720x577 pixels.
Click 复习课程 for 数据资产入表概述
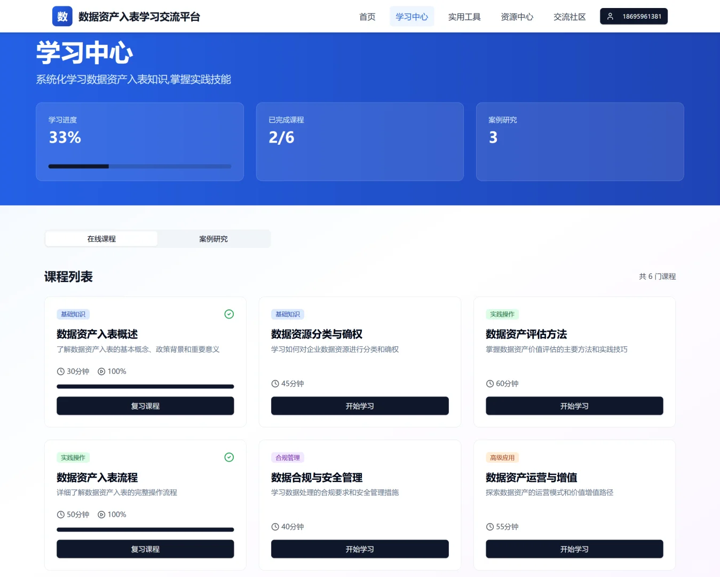tap(145, 406)
